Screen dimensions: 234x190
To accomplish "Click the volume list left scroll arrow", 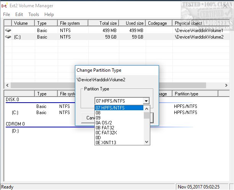I will [x=7, y=85].
